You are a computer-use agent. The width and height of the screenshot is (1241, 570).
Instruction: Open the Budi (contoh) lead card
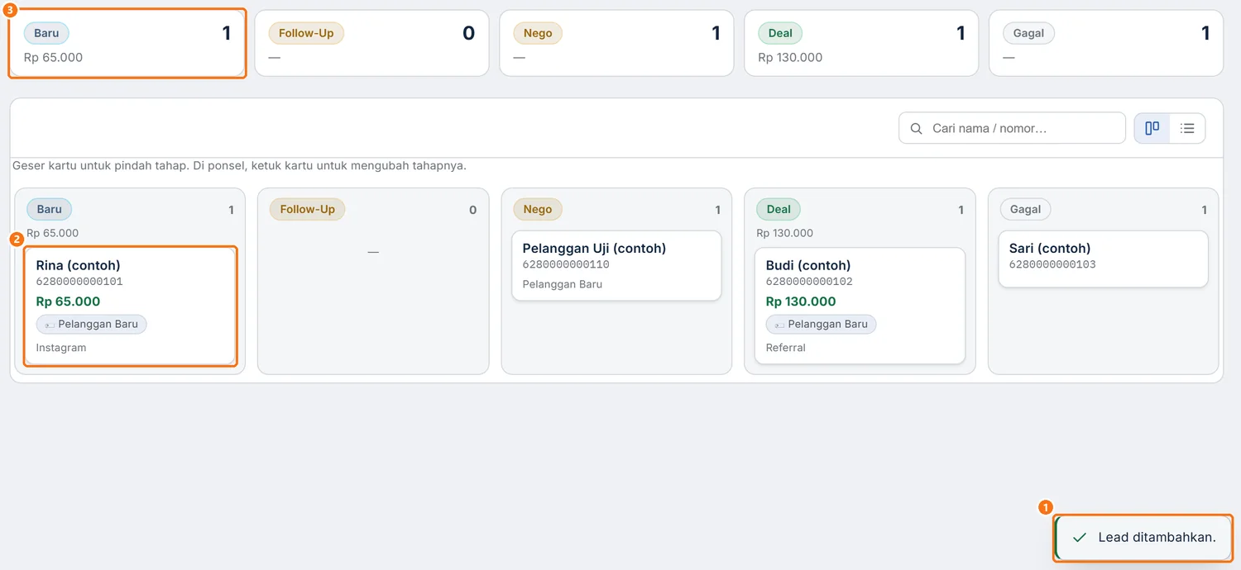pos(860,306)
